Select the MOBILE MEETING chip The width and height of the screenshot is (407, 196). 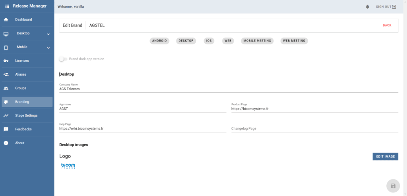pos(257,41)
